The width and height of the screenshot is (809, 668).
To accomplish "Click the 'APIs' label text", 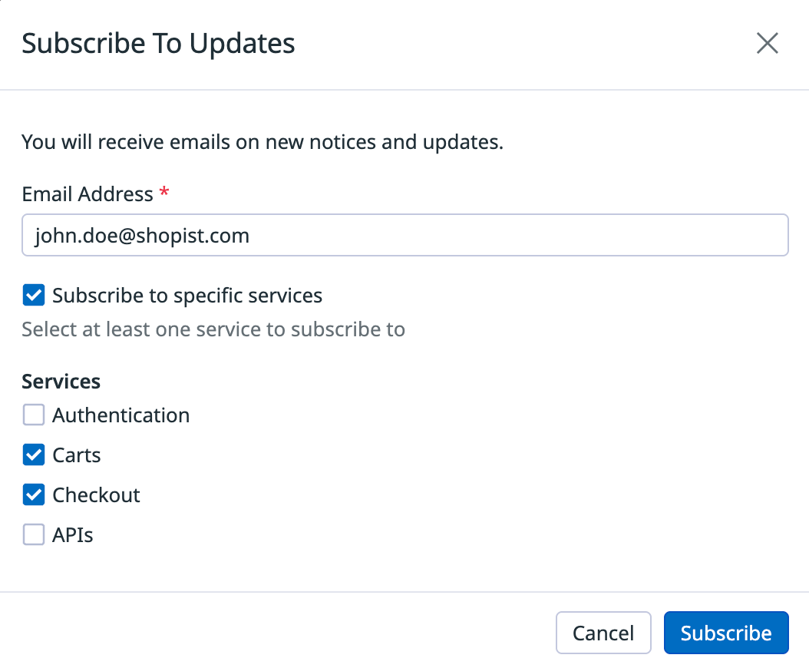I will pyautogui.click(x=73, y=535).
